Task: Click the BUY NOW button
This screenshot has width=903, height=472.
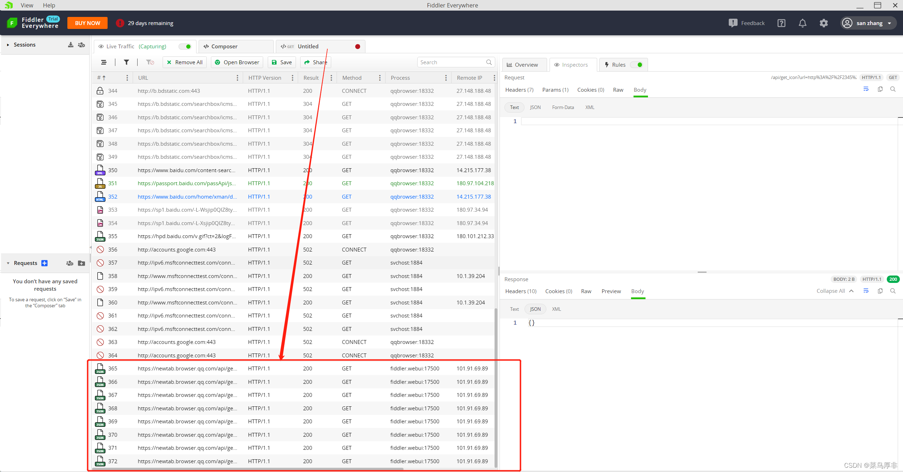Action: click(87, 23)
